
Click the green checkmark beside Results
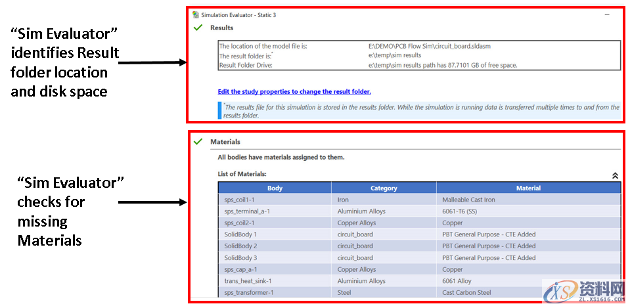pos(197,28)
